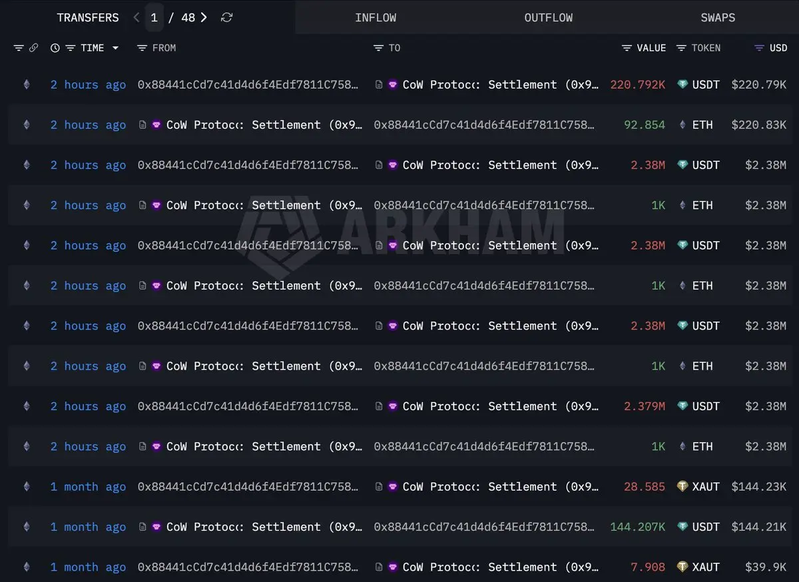
Task: Click the USDT token icon in the 144.207K row
Action: [682, 527]
